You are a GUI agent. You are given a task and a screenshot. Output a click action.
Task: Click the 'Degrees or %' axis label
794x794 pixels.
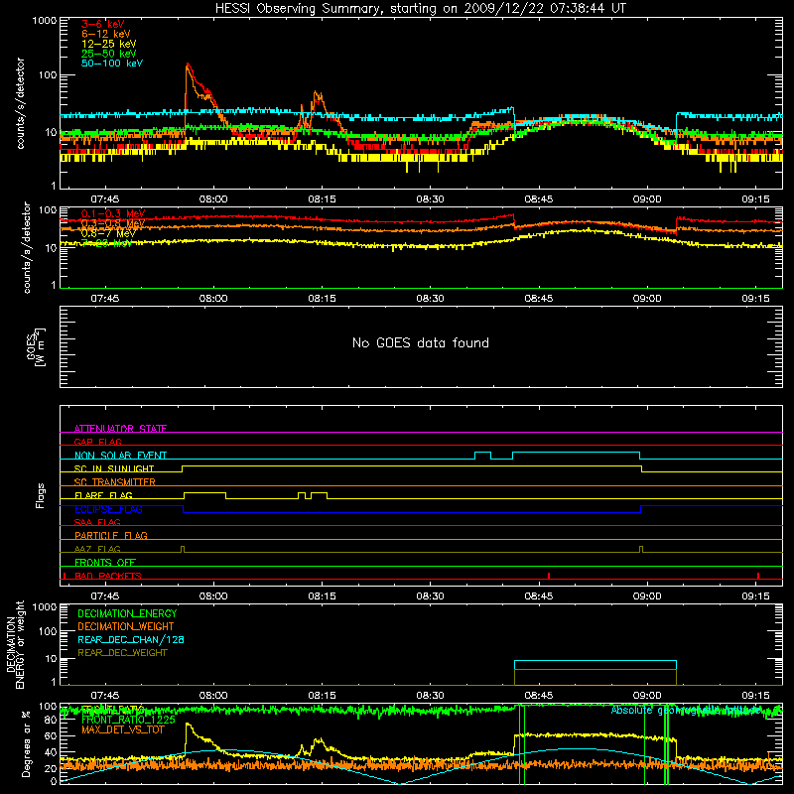tap(26, 744)
